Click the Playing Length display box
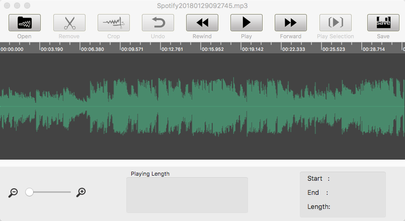The image size is (405, 221). tap(187, 195)
